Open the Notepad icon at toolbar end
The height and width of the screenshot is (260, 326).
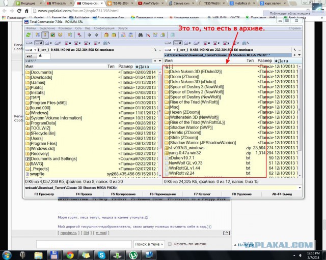click(x=173, y=35)
